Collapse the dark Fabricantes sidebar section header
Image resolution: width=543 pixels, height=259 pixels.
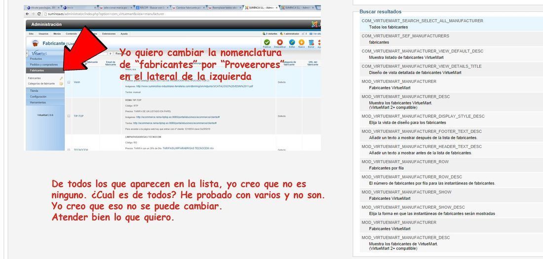coord(45,70)
